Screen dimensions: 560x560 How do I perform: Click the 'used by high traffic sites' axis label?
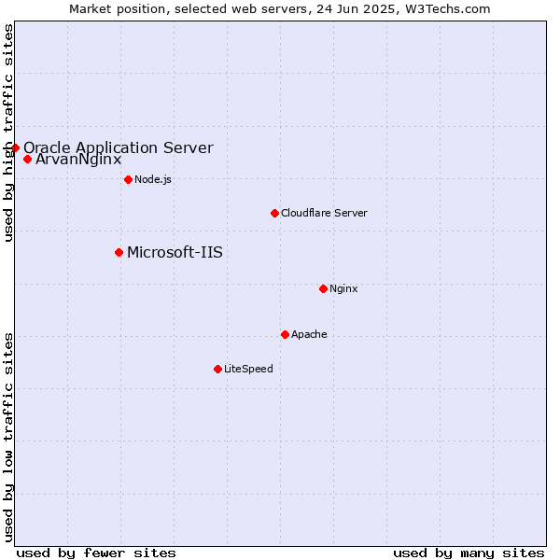click(8, 133)
